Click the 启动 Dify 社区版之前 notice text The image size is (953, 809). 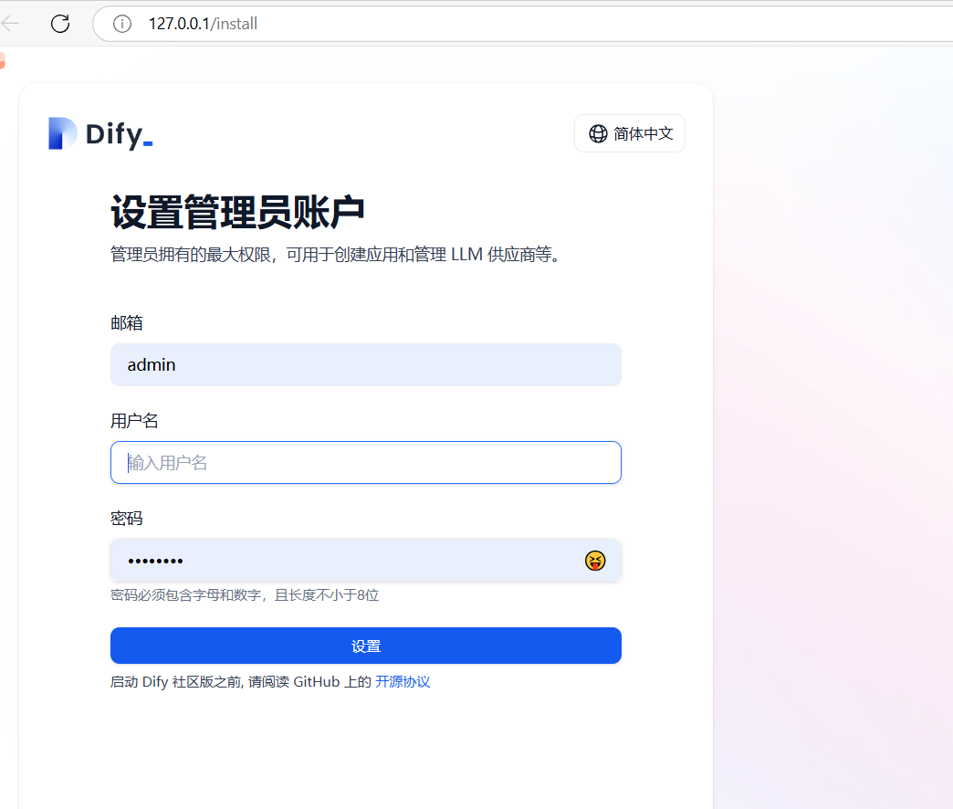pyautogui.click(x=241, y=682)
